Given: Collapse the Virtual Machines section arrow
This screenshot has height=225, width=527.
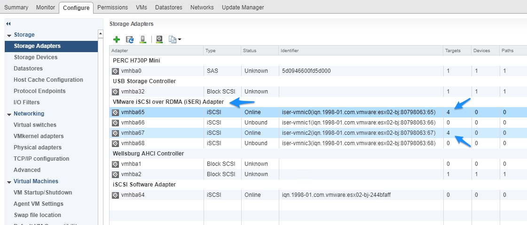Looking at the screenshot, I should click(x=9, y=182).
